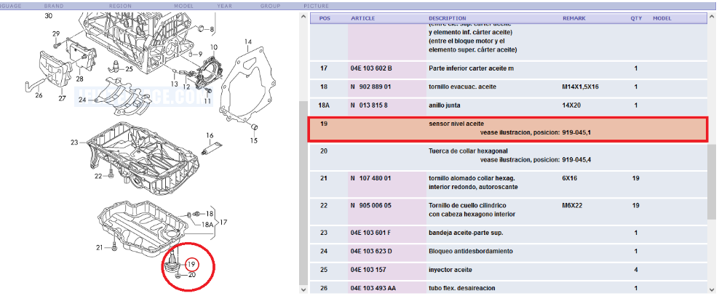Select article 04E 103 602 B
Viewport: 727px width, 296px height.
[x=371, y=68]
